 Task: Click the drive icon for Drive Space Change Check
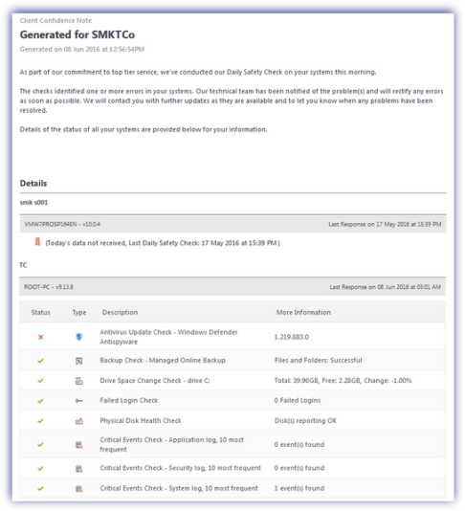tap(78, 381)
